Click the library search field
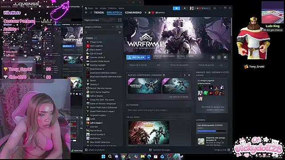Screen dimensions: 285x160 click(x=103, y=32)
